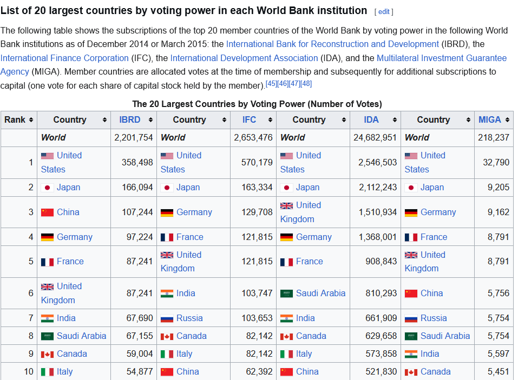This screenshot has width=518, height=380.
Task: Open citation reference [47]
Action: coord(294,83)
